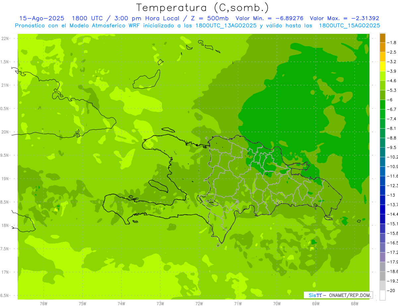Click the "-17.9" color bar label
This screenshot has height=308, width=398.
pyautogui.click(x=393, y=262)
